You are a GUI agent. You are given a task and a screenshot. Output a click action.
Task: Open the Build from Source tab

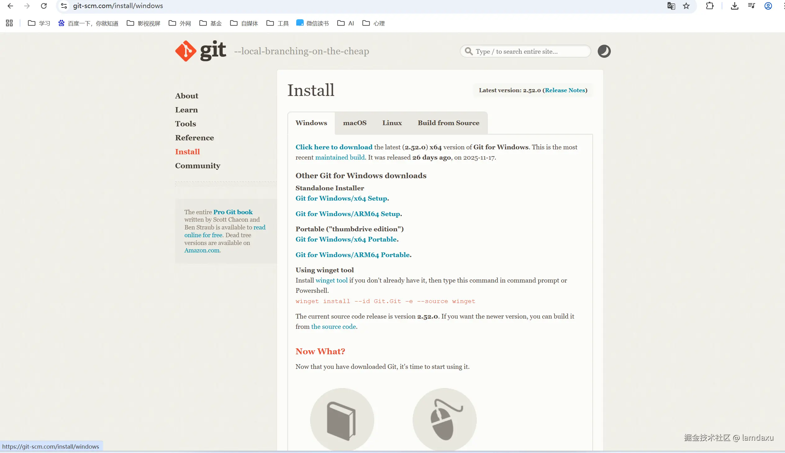click(448, 123)
